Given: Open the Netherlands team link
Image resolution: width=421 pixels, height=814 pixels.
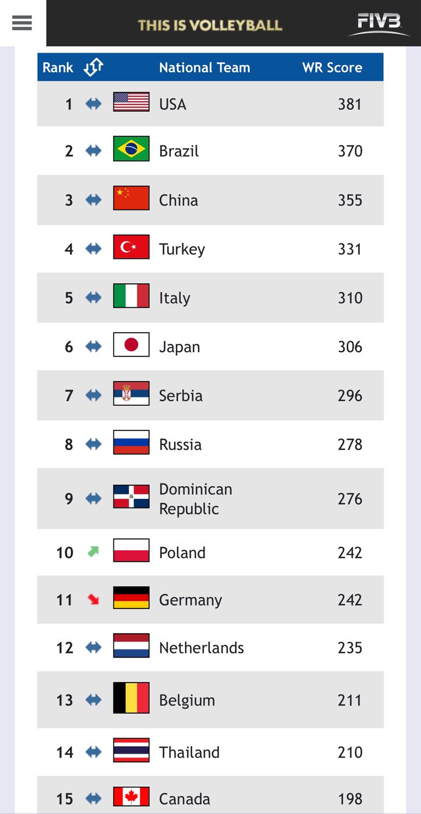Looking at the screenshot, I should (201, 647).
